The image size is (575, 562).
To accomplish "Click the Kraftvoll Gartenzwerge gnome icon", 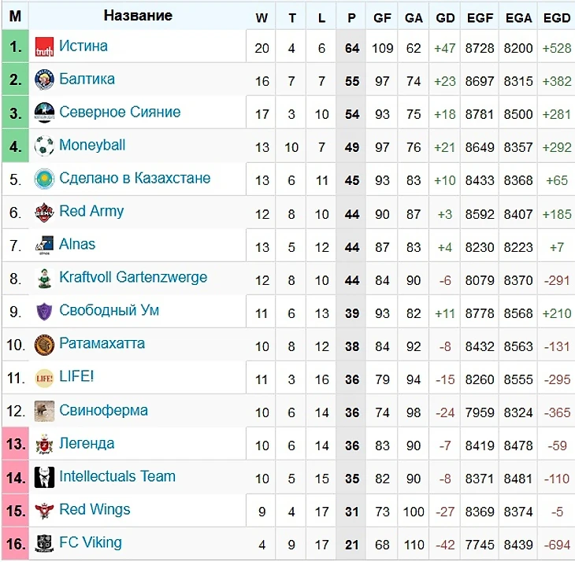I will coord(44,278).
